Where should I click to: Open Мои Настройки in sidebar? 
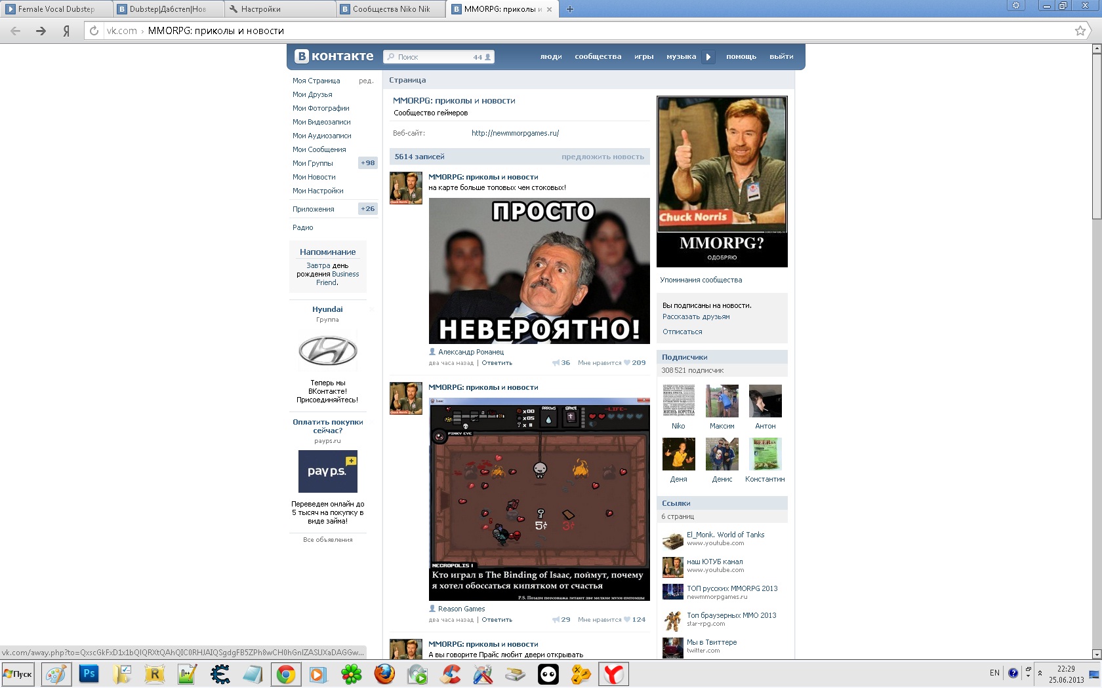318,191
